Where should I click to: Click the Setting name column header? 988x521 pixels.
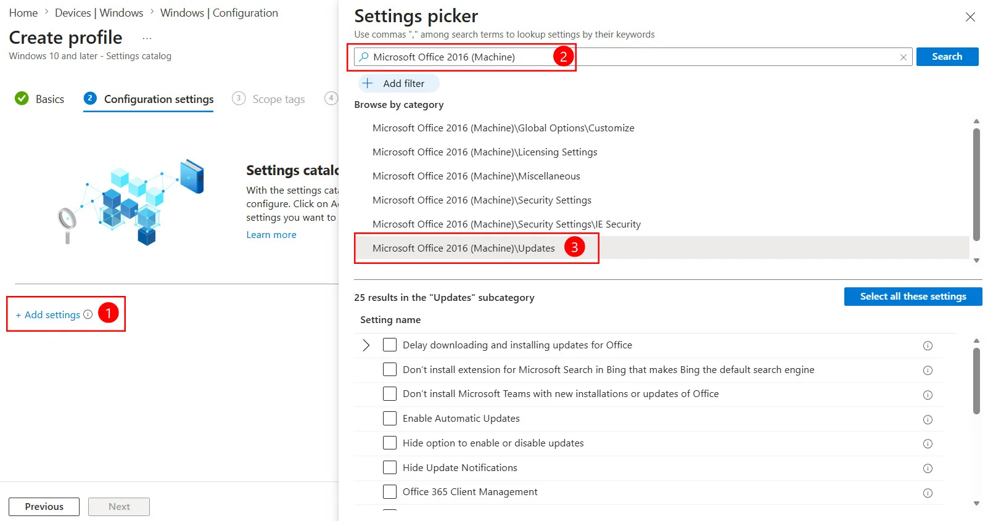pyautogui.click(x=390, y=320)
